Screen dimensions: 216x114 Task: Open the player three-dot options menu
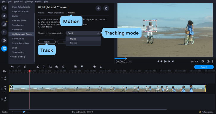coord(213,61)
